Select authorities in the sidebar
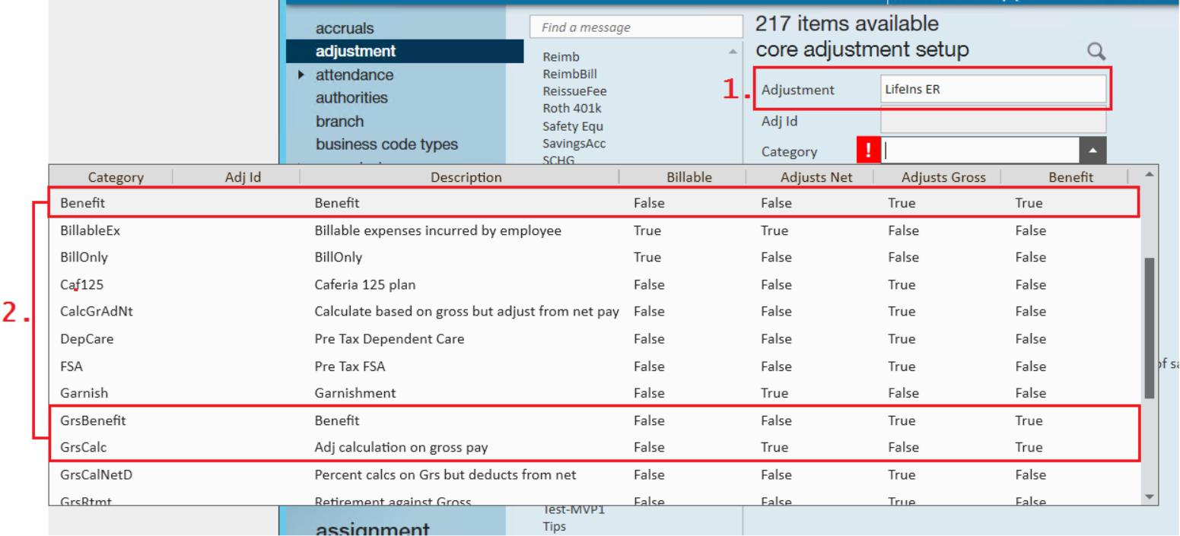The width and height of the screenshot is (1180, 536). [x=351, y=97]
